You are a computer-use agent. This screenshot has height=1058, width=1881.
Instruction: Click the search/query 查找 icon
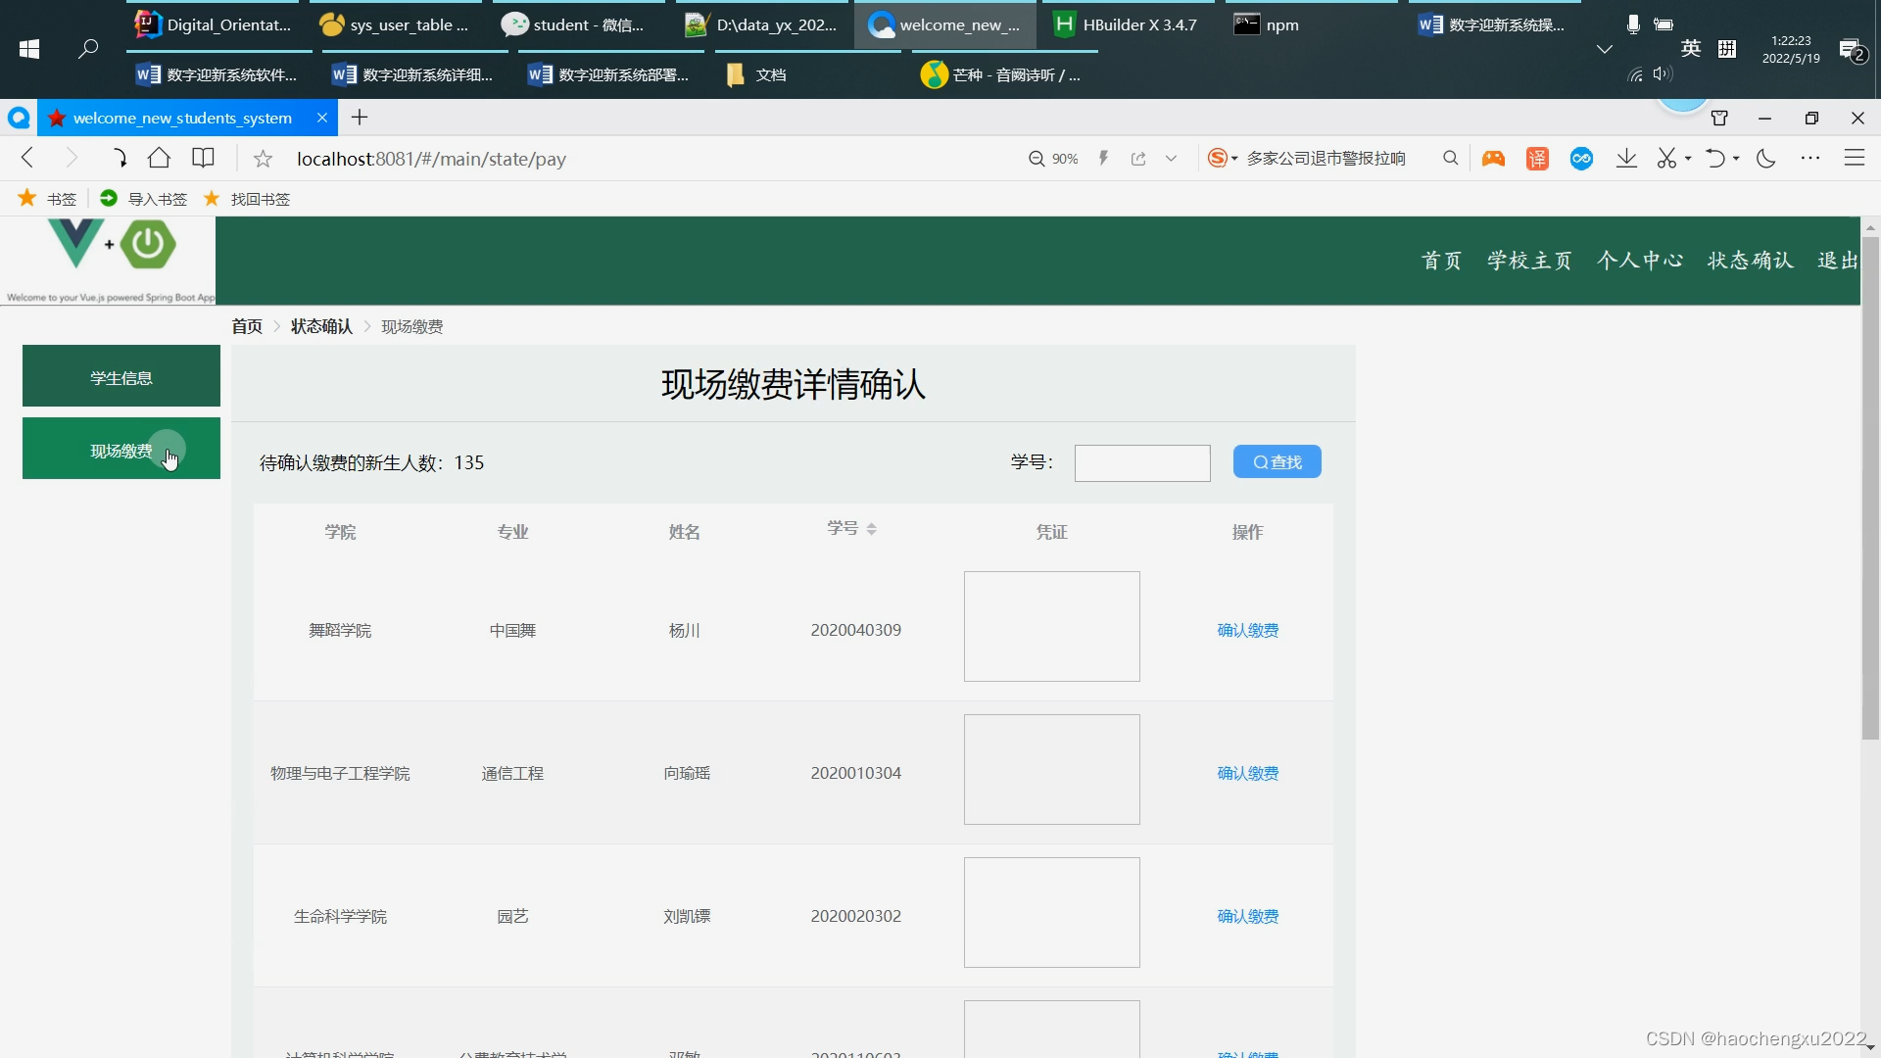click(x=1277, y=461)
